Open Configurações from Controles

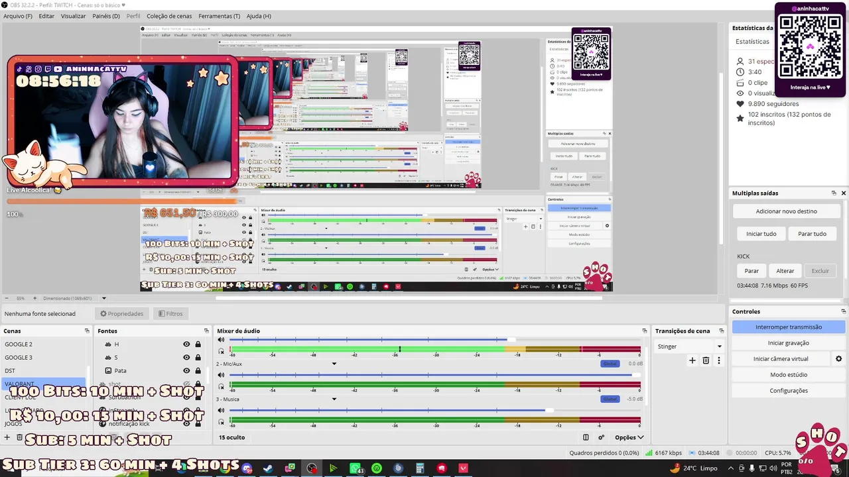tap(789, 390)
